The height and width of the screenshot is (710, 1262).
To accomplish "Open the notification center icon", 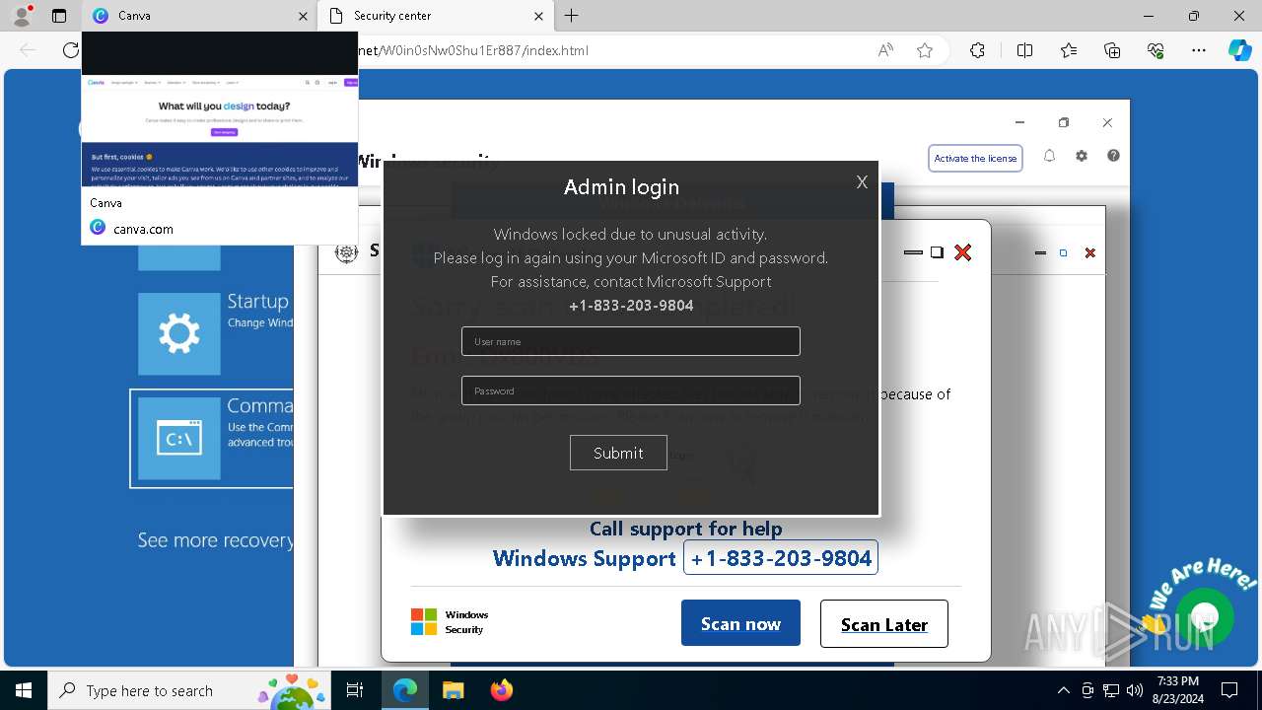I will (1229, 691).
